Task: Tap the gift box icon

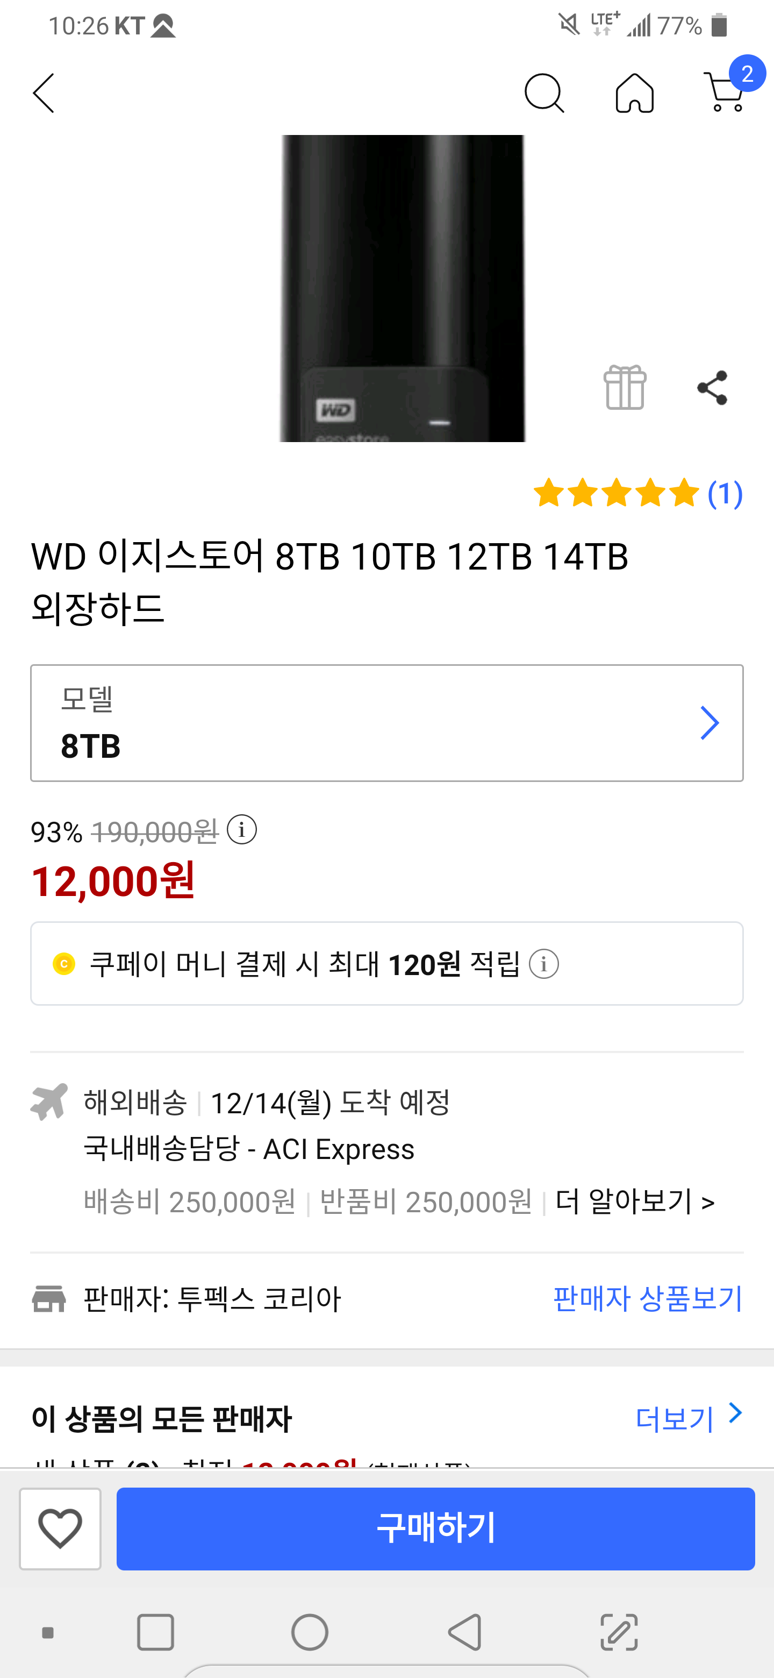Action: [625, 388]
